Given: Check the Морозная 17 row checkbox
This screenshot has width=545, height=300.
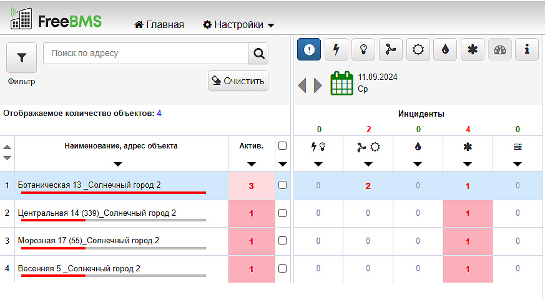Looking at the screenshot, I should point(283,241).
